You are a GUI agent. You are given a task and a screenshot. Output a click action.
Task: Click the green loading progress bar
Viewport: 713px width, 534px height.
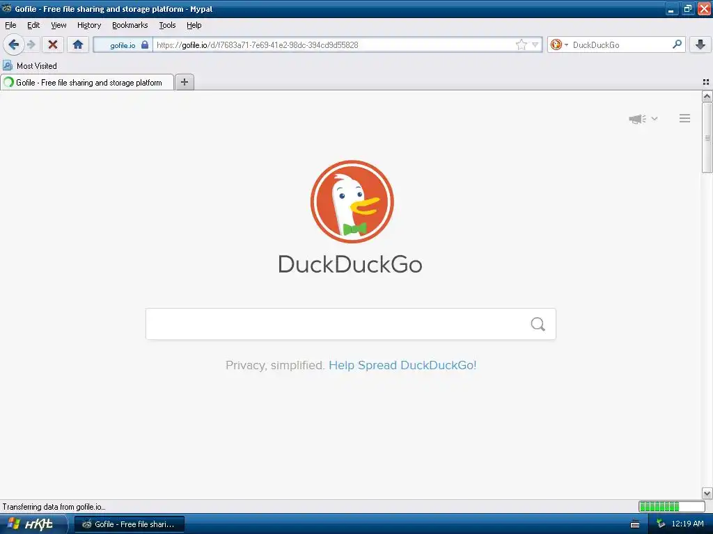coord(672,506)
